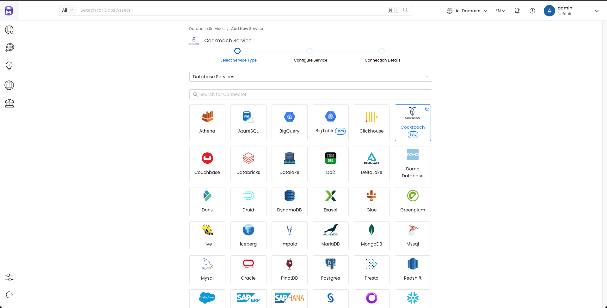Open the Insights lightbulb sidebar icon
This screenshot has height=308, width=607.
coord(9,66)
